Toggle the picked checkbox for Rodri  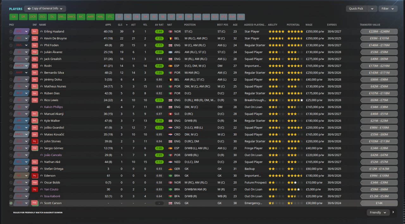click(x=11, y=66)
